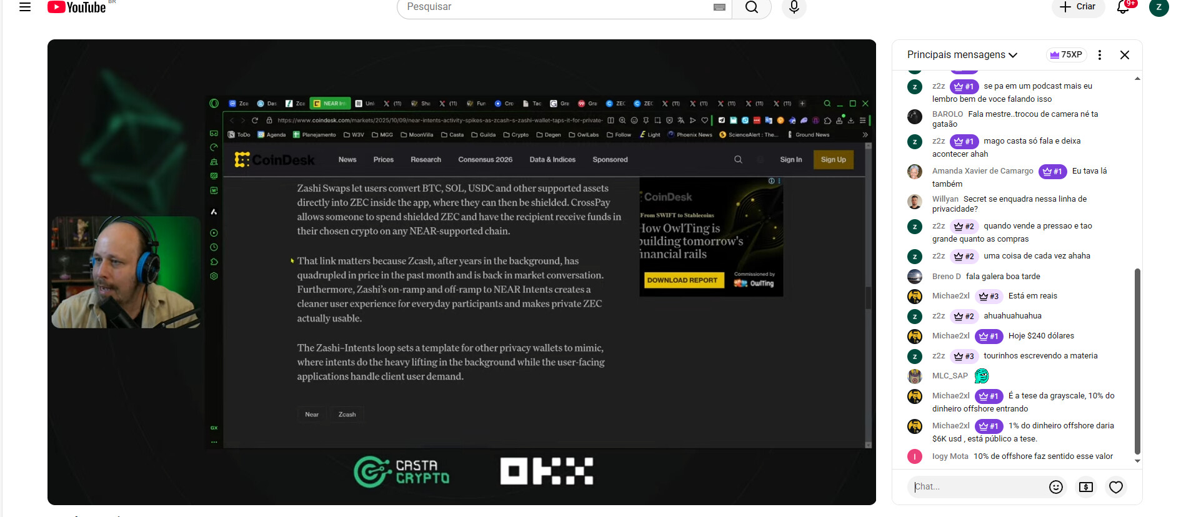The image size is (1186, 517).
Task: Click the CoinDesk search magnifier icon
Action: point(738,160)
